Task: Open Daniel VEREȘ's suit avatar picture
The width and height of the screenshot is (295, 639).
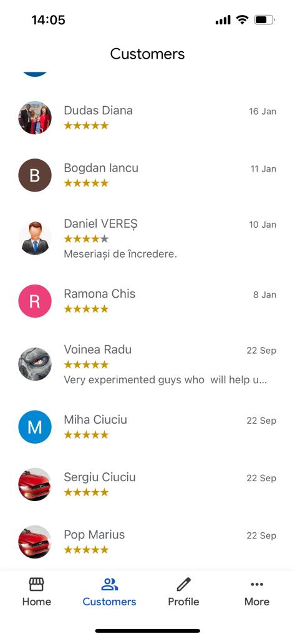Action: [x=35, y=238]
